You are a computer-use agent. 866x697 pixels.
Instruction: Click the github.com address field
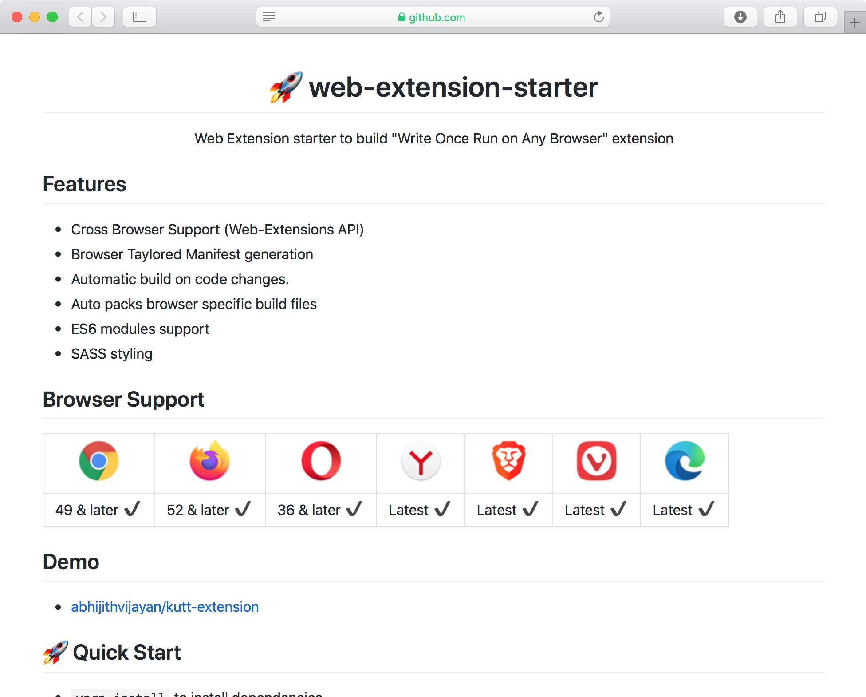tap(433, 17)
